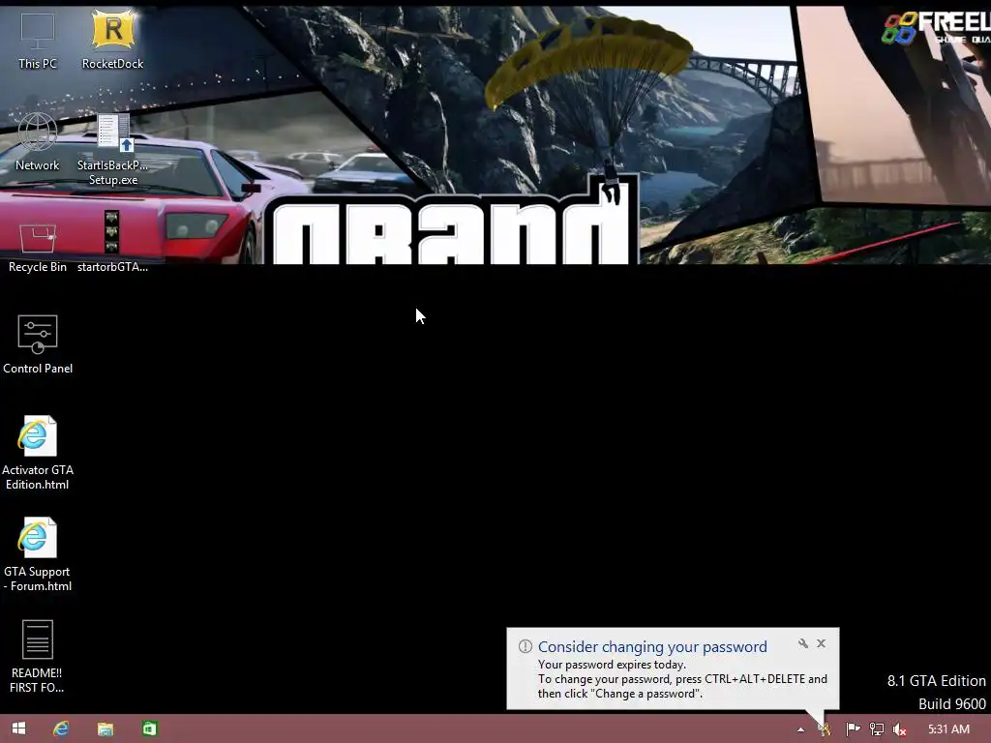The image size is (991, 743).
Task: Select the Network desktop icon
Action: pyautogui.click(x=38, y=142)
